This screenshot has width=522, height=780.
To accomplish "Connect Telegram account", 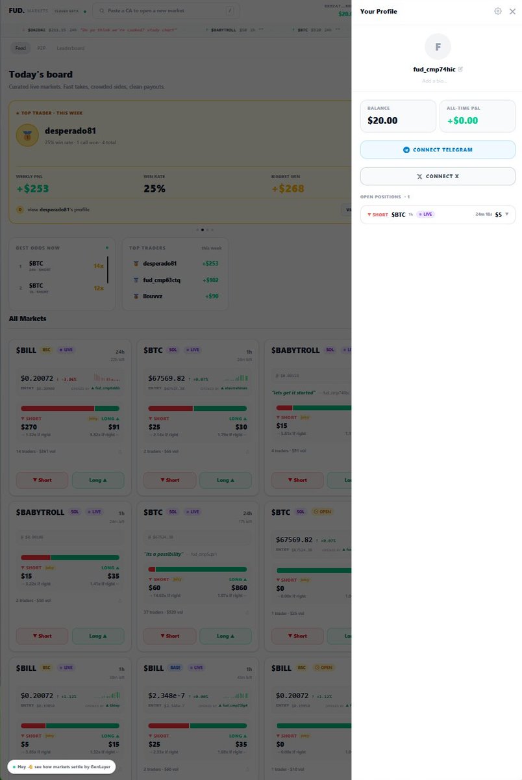I will coord(438,149).
